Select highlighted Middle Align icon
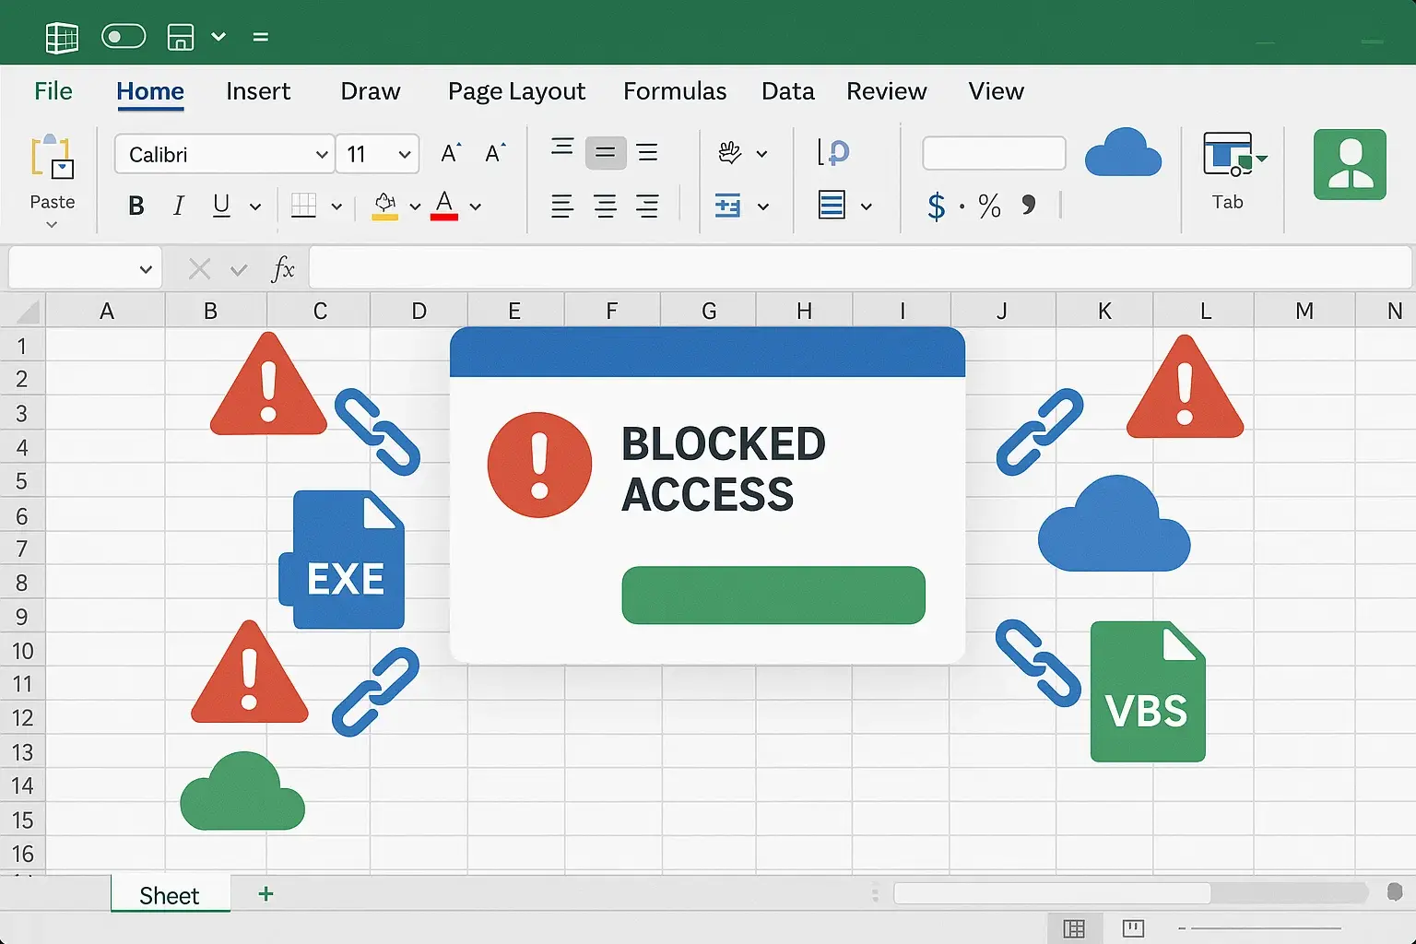Image resolution: width=1416 pixels, height=944 pixels. (606, 153)
